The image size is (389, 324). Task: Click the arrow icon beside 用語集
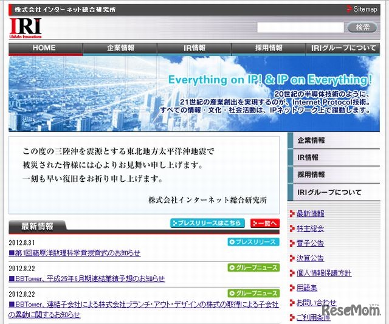292,288
